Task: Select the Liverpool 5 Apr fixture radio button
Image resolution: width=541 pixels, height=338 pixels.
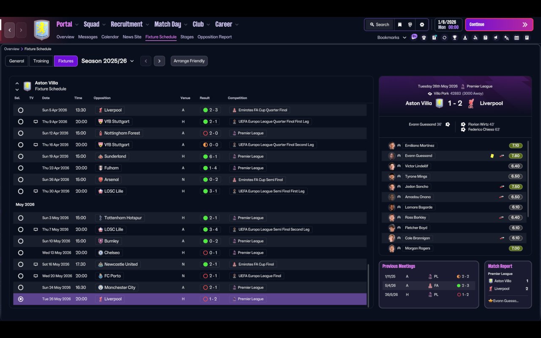Action: click(x=21, y=110)
